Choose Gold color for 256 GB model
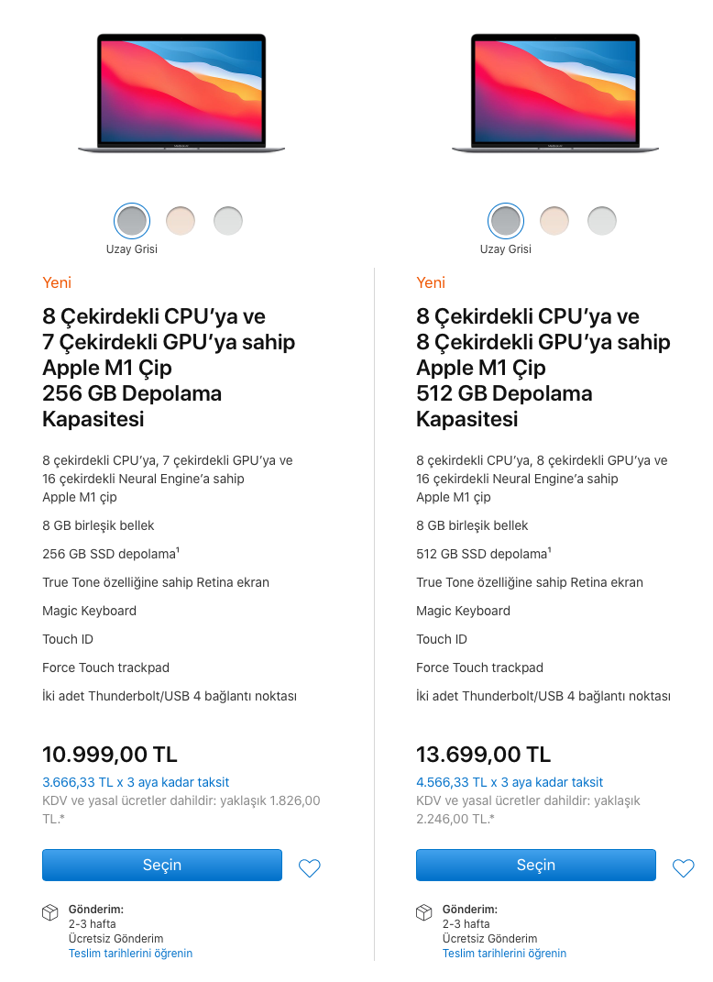This screenshot has width=713, height=982. [x=181, y=220]
